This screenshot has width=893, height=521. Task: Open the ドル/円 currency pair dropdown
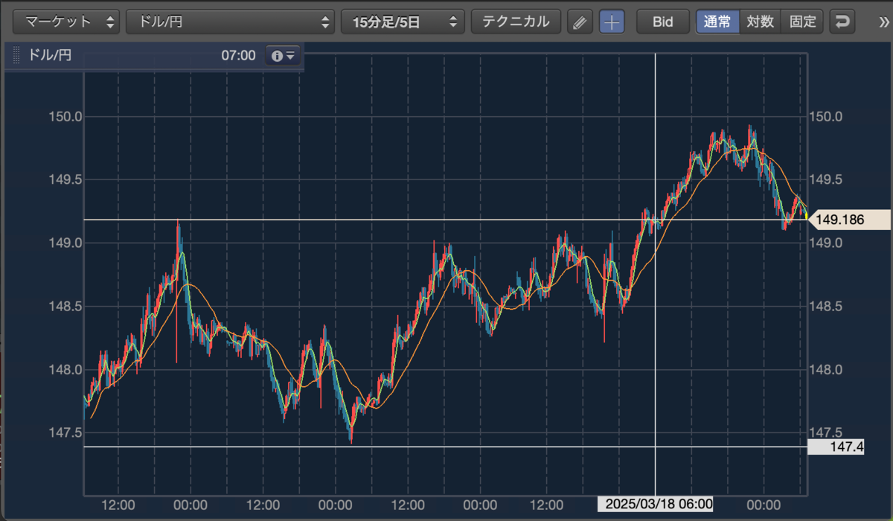(x=231, y=22)
